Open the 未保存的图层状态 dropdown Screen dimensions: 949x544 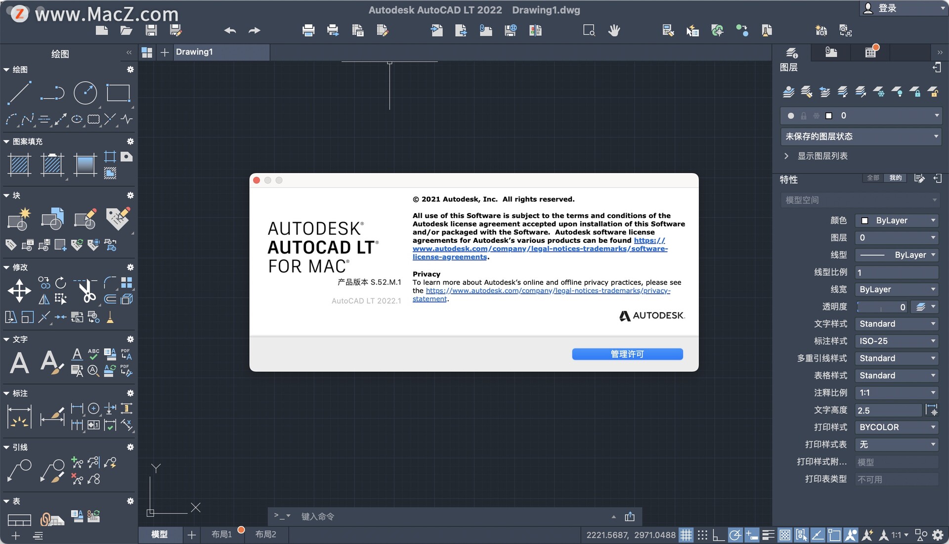[x=861, y=136]
